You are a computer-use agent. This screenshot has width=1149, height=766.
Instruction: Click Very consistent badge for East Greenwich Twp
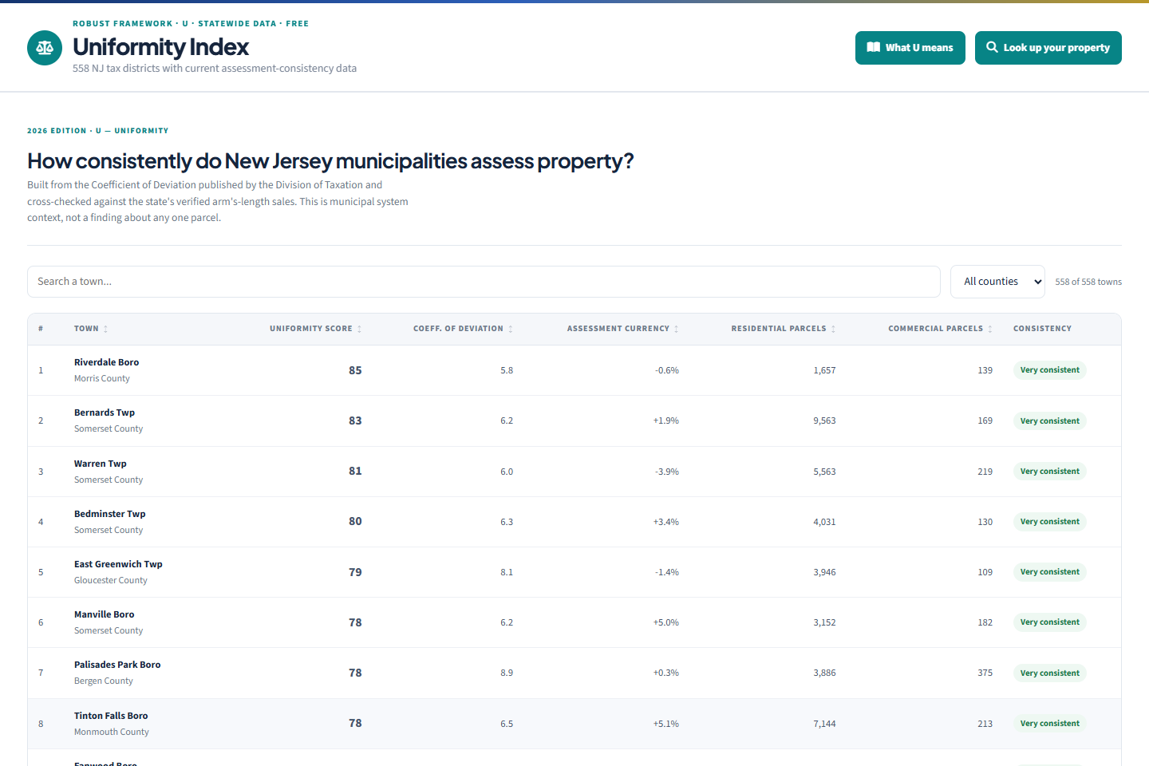1049,572
